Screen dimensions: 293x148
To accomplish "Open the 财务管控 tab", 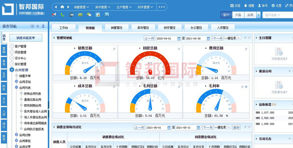I will [170, 27].
